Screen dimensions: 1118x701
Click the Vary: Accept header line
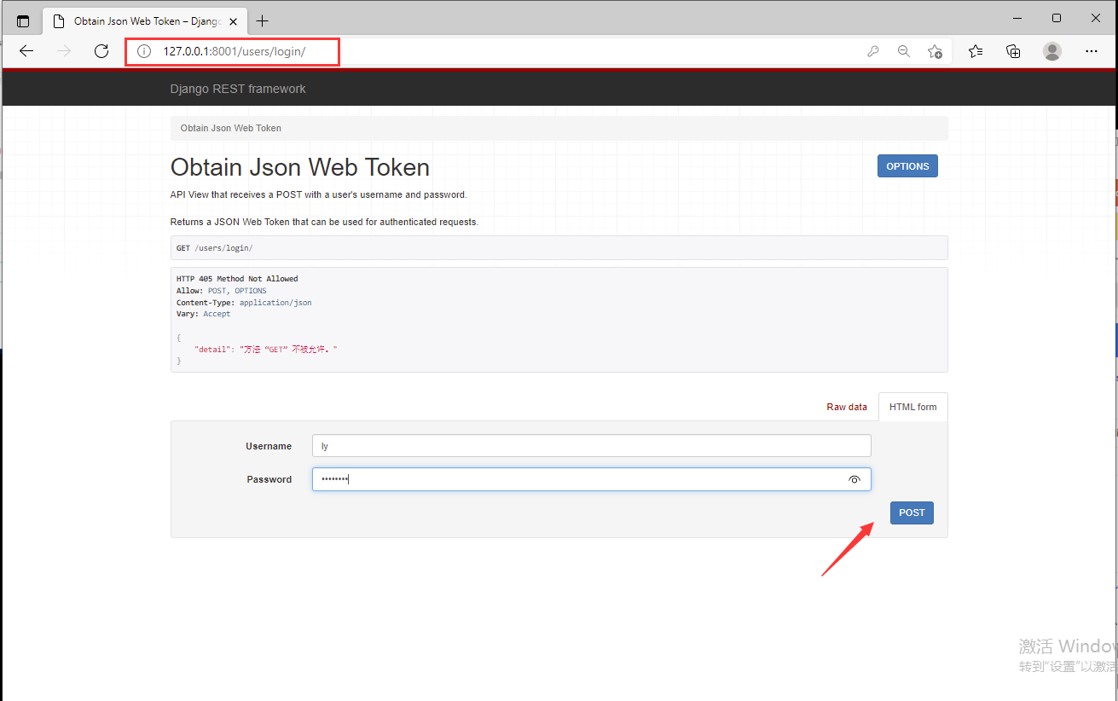click(x=204, y=314)
